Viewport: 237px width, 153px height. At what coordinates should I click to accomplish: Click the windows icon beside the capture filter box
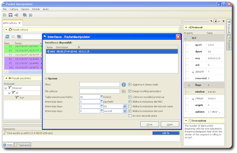19,36
